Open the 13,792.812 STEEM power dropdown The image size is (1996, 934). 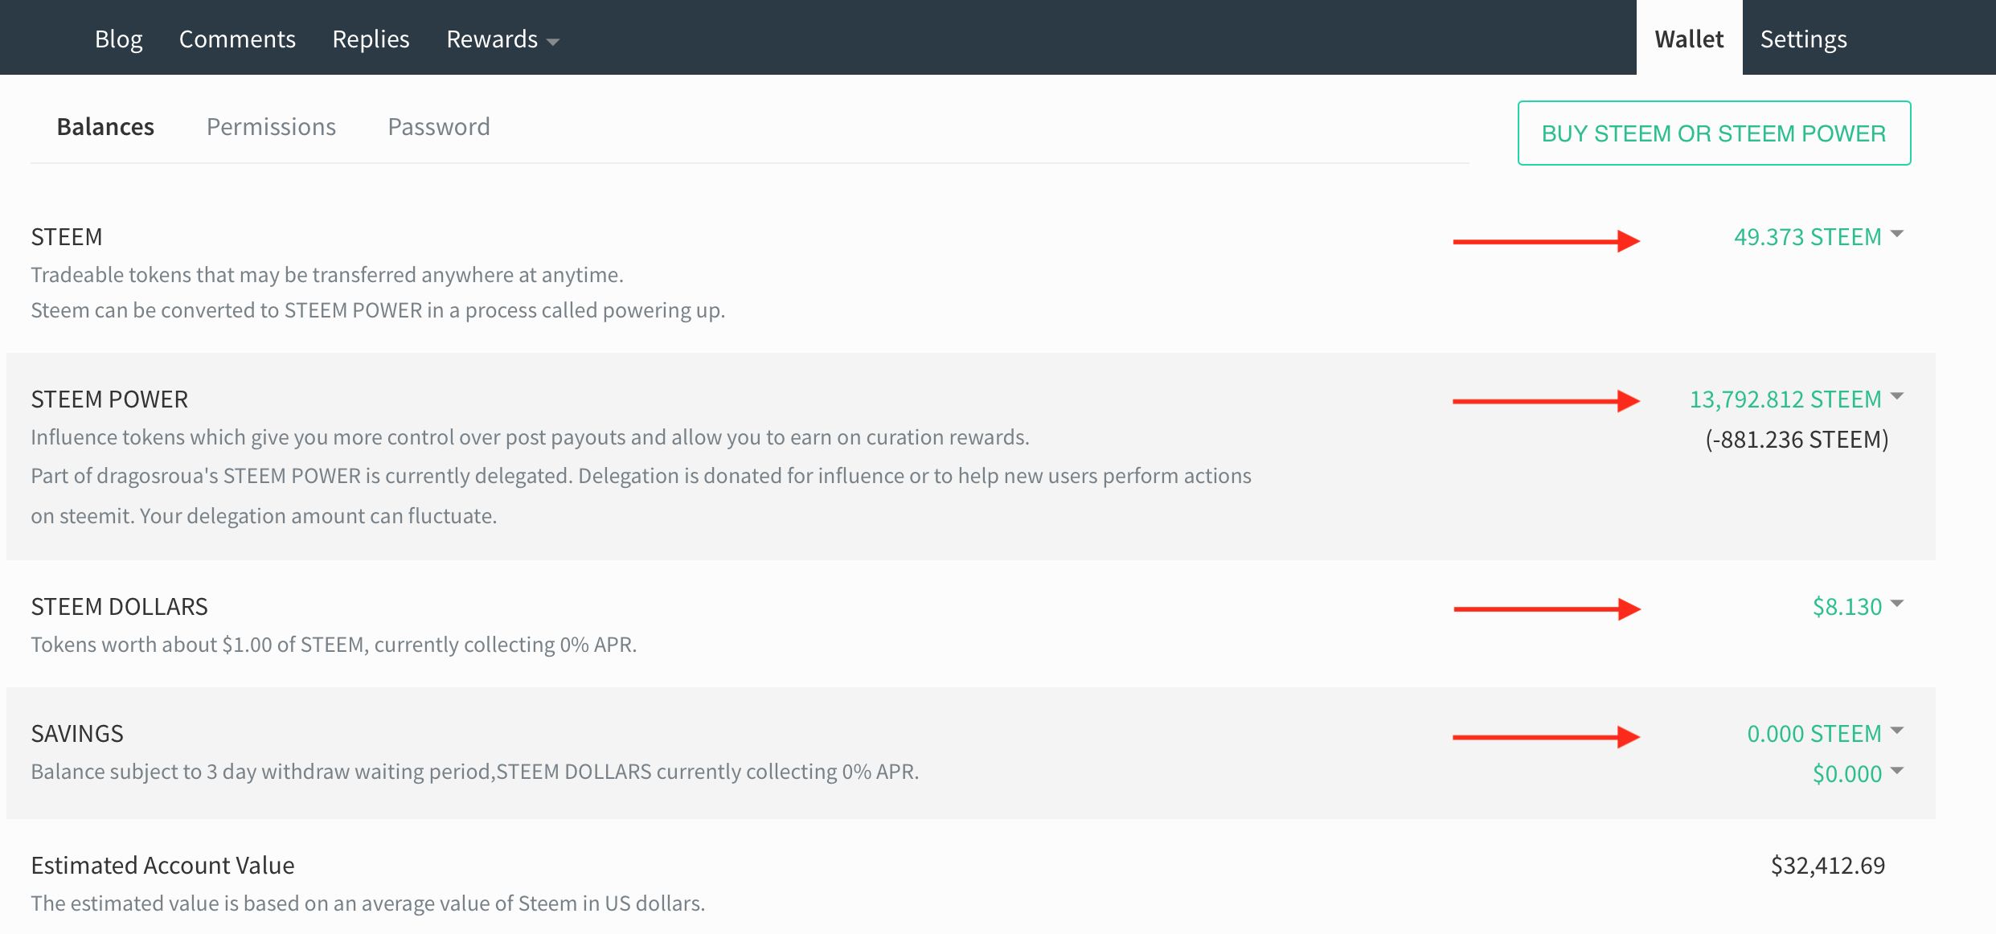tap(1797, 399)
